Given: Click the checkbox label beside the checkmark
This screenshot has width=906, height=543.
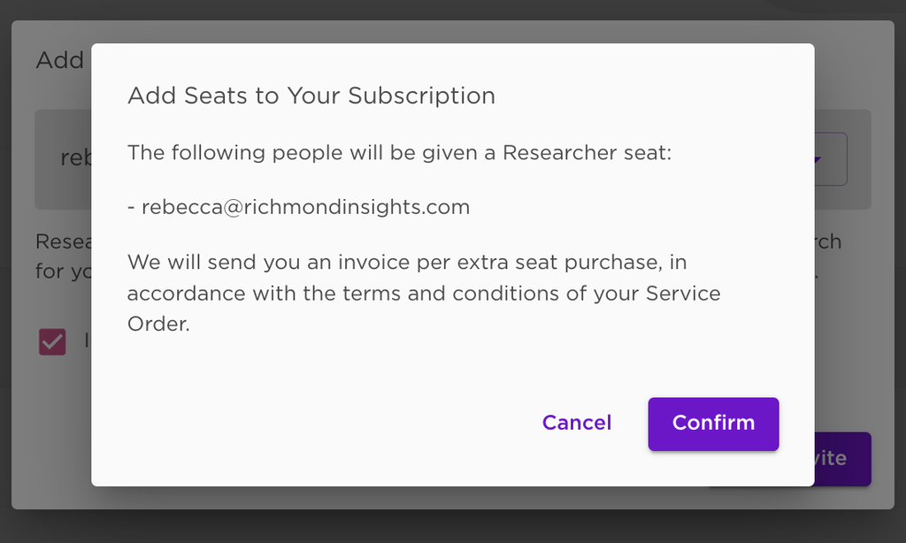Looking at the screenshot, I should [x=87, y=340].
